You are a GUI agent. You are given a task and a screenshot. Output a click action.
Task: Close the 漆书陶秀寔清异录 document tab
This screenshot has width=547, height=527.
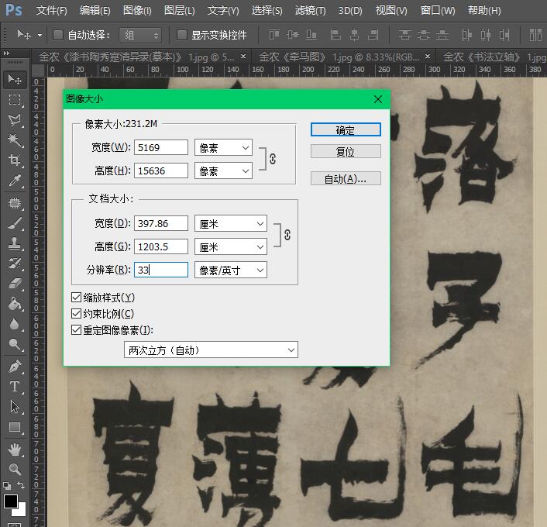(243, 56)
